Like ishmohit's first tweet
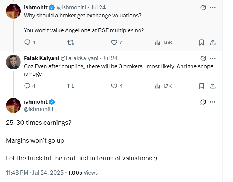Screen dimensions: 233x182 (114, 43)
